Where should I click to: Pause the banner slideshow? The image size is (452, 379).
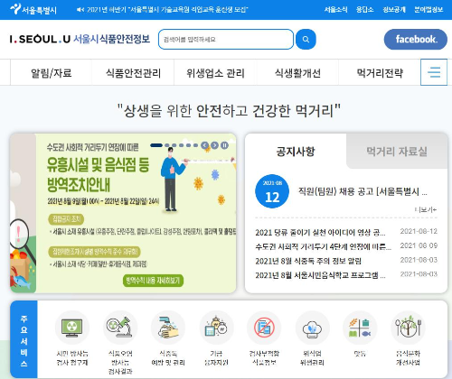coord(224,145)
